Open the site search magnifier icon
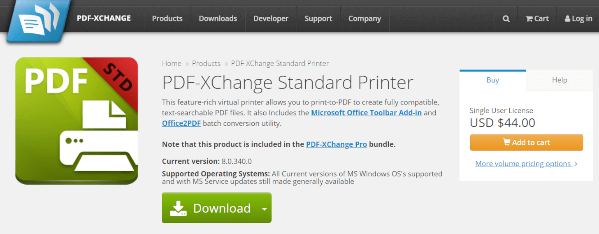Viewport: 599px width, 234px height. point(506,19)
